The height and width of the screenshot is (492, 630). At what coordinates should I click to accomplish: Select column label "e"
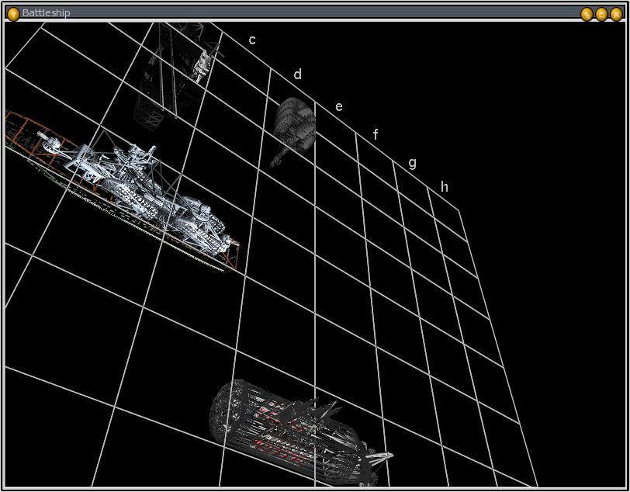pos(339,107)
